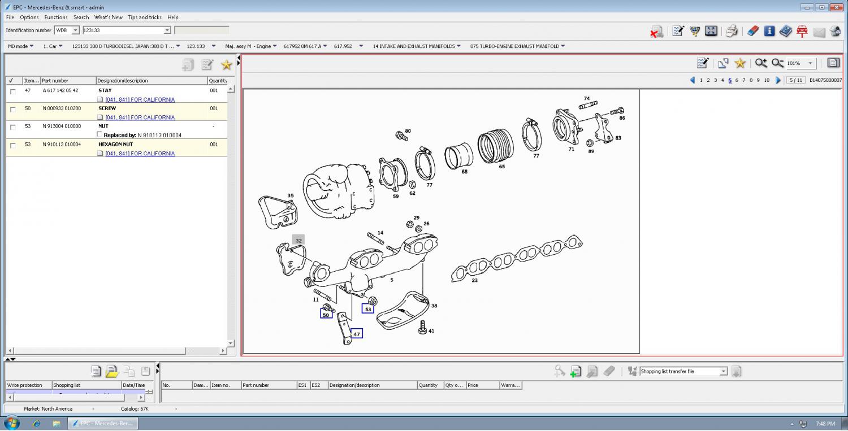Zoom in on the parts diagram
Screen dimensions: 848x431
[x=761, y=63]
